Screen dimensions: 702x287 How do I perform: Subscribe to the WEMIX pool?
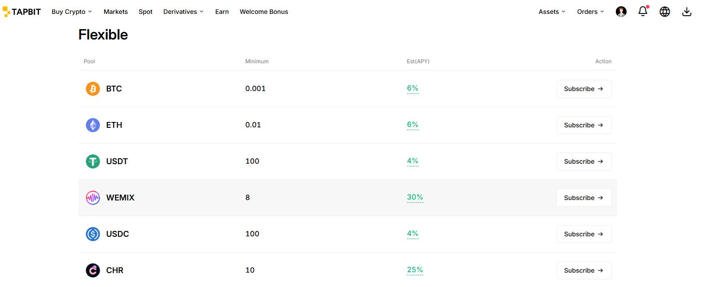point(584,198)
